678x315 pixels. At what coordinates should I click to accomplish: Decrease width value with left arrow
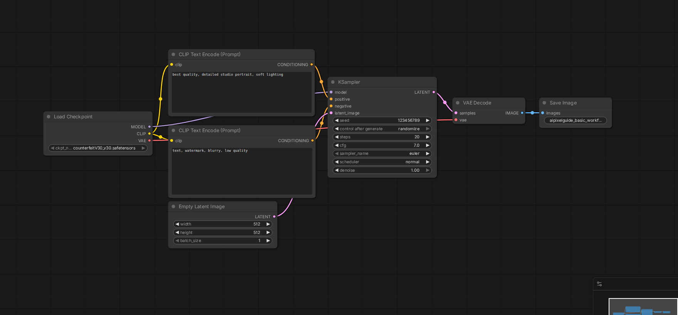[x=177, y=224]
